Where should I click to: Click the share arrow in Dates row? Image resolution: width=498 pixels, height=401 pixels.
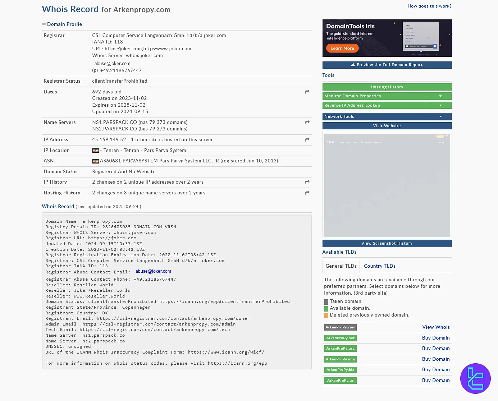(307, 92)
